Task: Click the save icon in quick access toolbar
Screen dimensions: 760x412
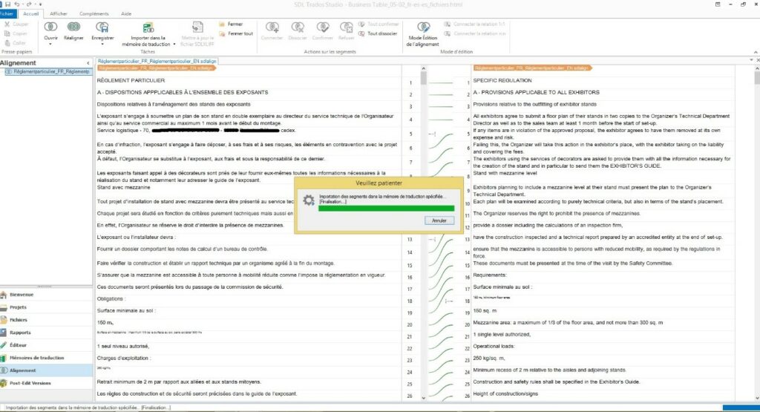Action: pyautogui.click(x=7, y=4)
